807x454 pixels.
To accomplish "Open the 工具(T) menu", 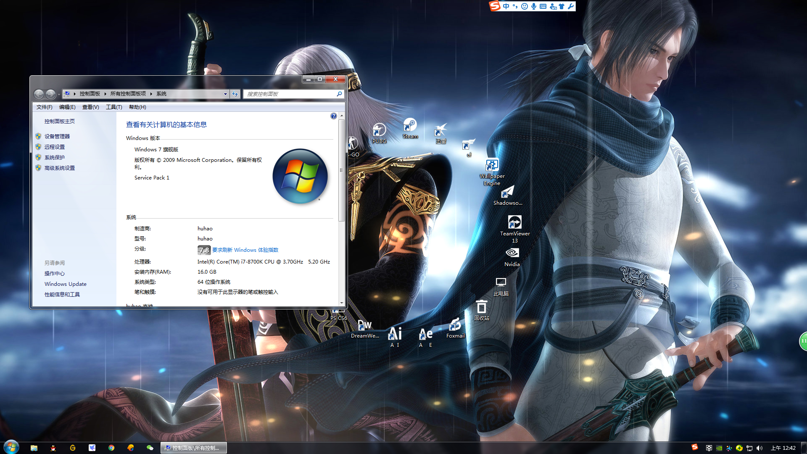I will click(114, 107).
